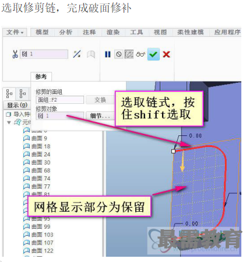The height and width of the screenshot is (262, 246).
Task: Select 曲面 99 in model tree
Action: [x=41, y=226]
